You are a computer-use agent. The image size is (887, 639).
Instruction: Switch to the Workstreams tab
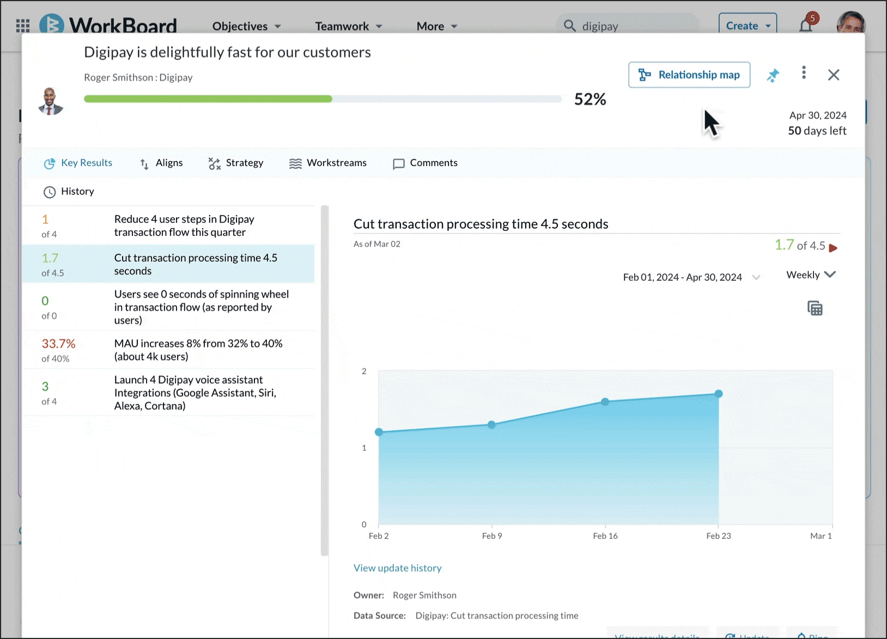pos(327,163)
